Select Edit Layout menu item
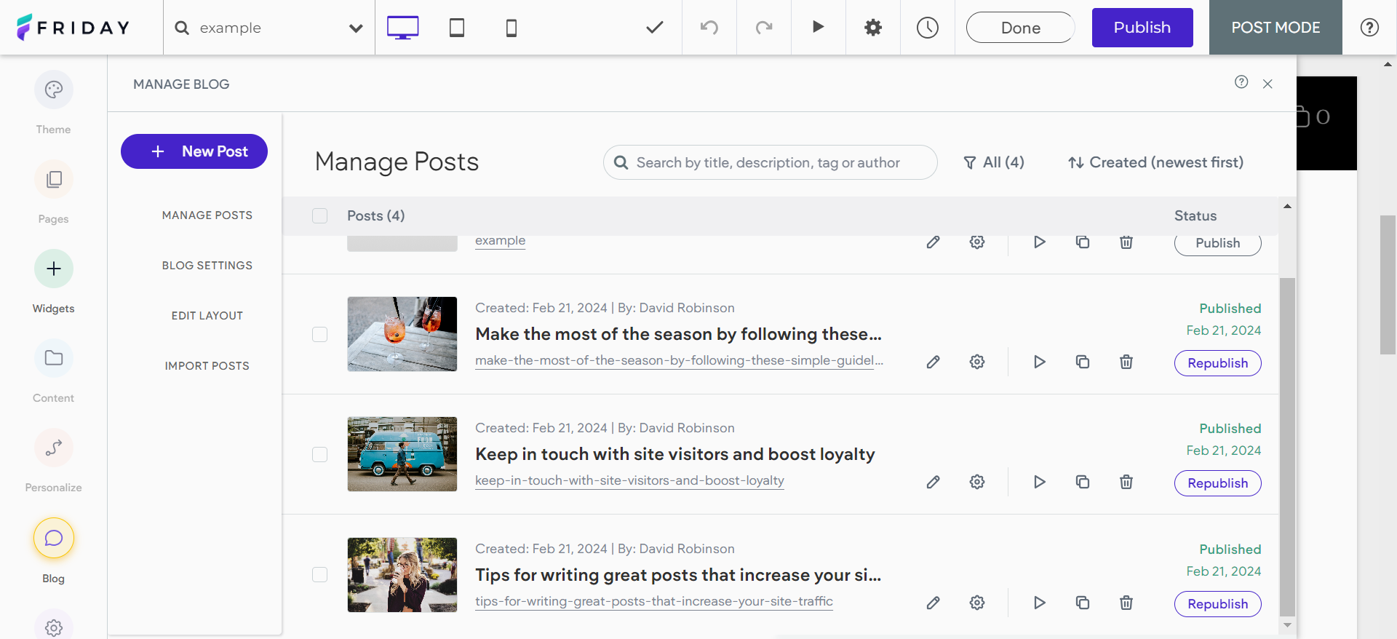 pos(207,316)
